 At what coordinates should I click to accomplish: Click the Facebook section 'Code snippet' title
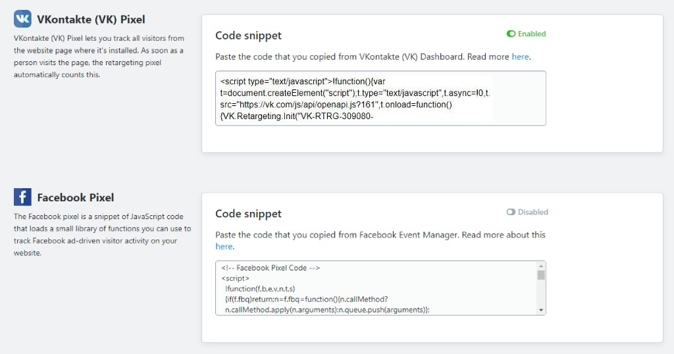pos(248,213)
